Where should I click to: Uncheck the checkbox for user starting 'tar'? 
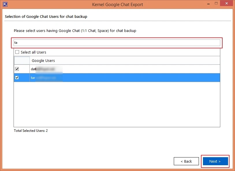coord(17,77)
